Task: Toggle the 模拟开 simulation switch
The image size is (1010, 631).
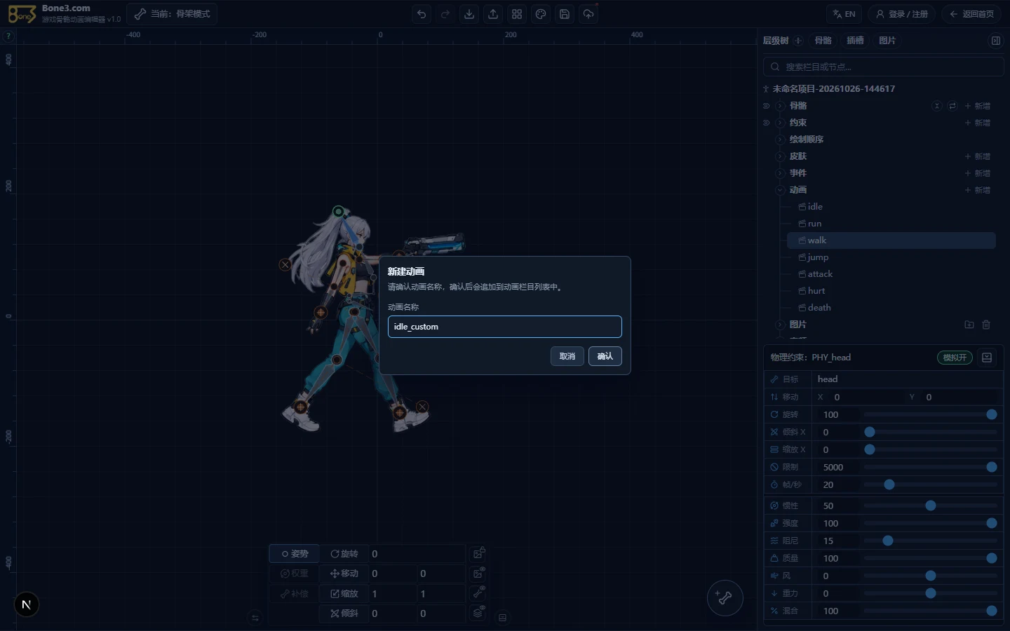Action: pos(955,358)
